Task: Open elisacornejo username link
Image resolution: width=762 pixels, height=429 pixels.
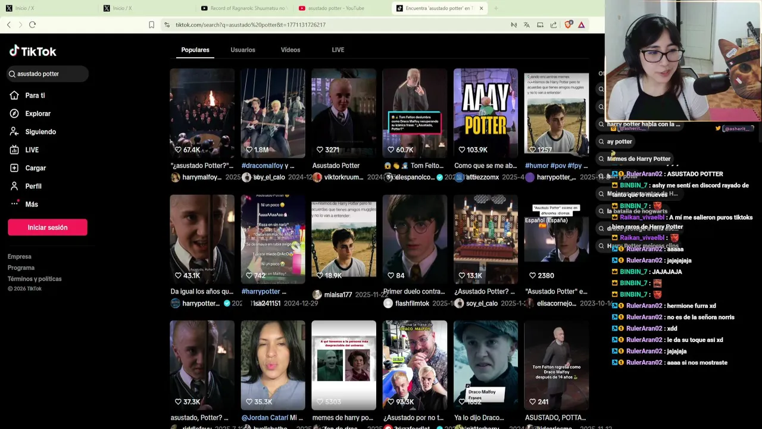Action: coord(557,303)
